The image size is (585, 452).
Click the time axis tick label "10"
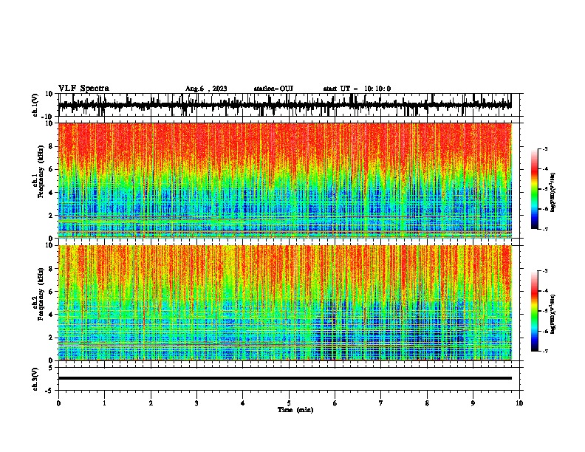[519, 403]
